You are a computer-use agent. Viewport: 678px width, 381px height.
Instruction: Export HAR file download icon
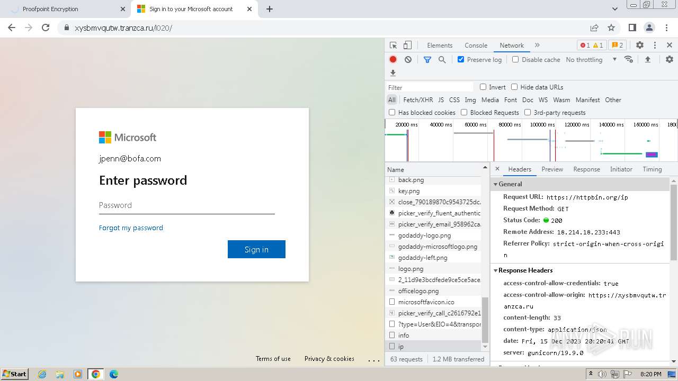393,73
